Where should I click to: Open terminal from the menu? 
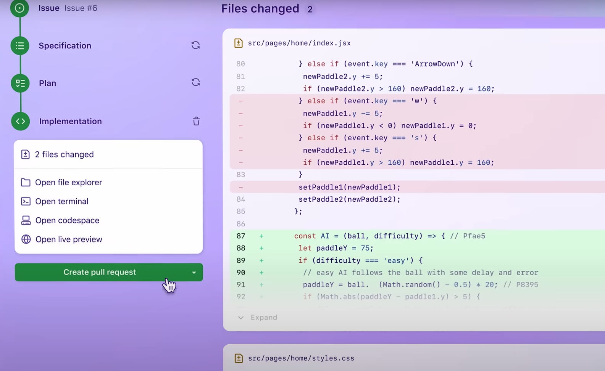(62, 201)
